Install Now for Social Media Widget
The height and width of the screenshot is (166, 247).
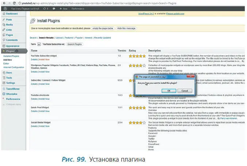click(x=44, y=126)
